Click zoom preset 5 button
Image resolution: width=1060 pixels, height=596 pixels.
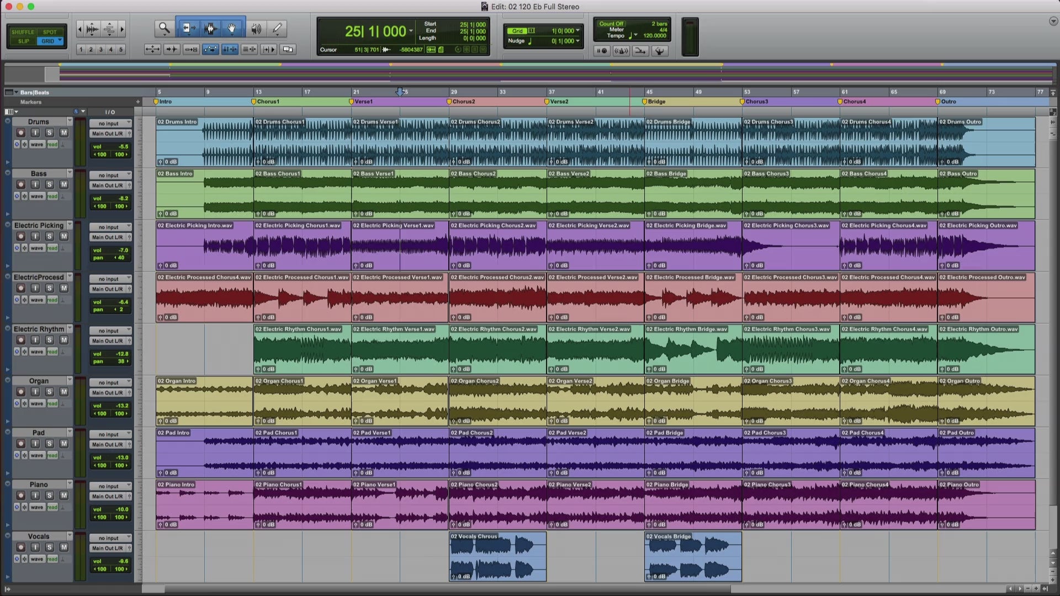[x=121, y=49]
